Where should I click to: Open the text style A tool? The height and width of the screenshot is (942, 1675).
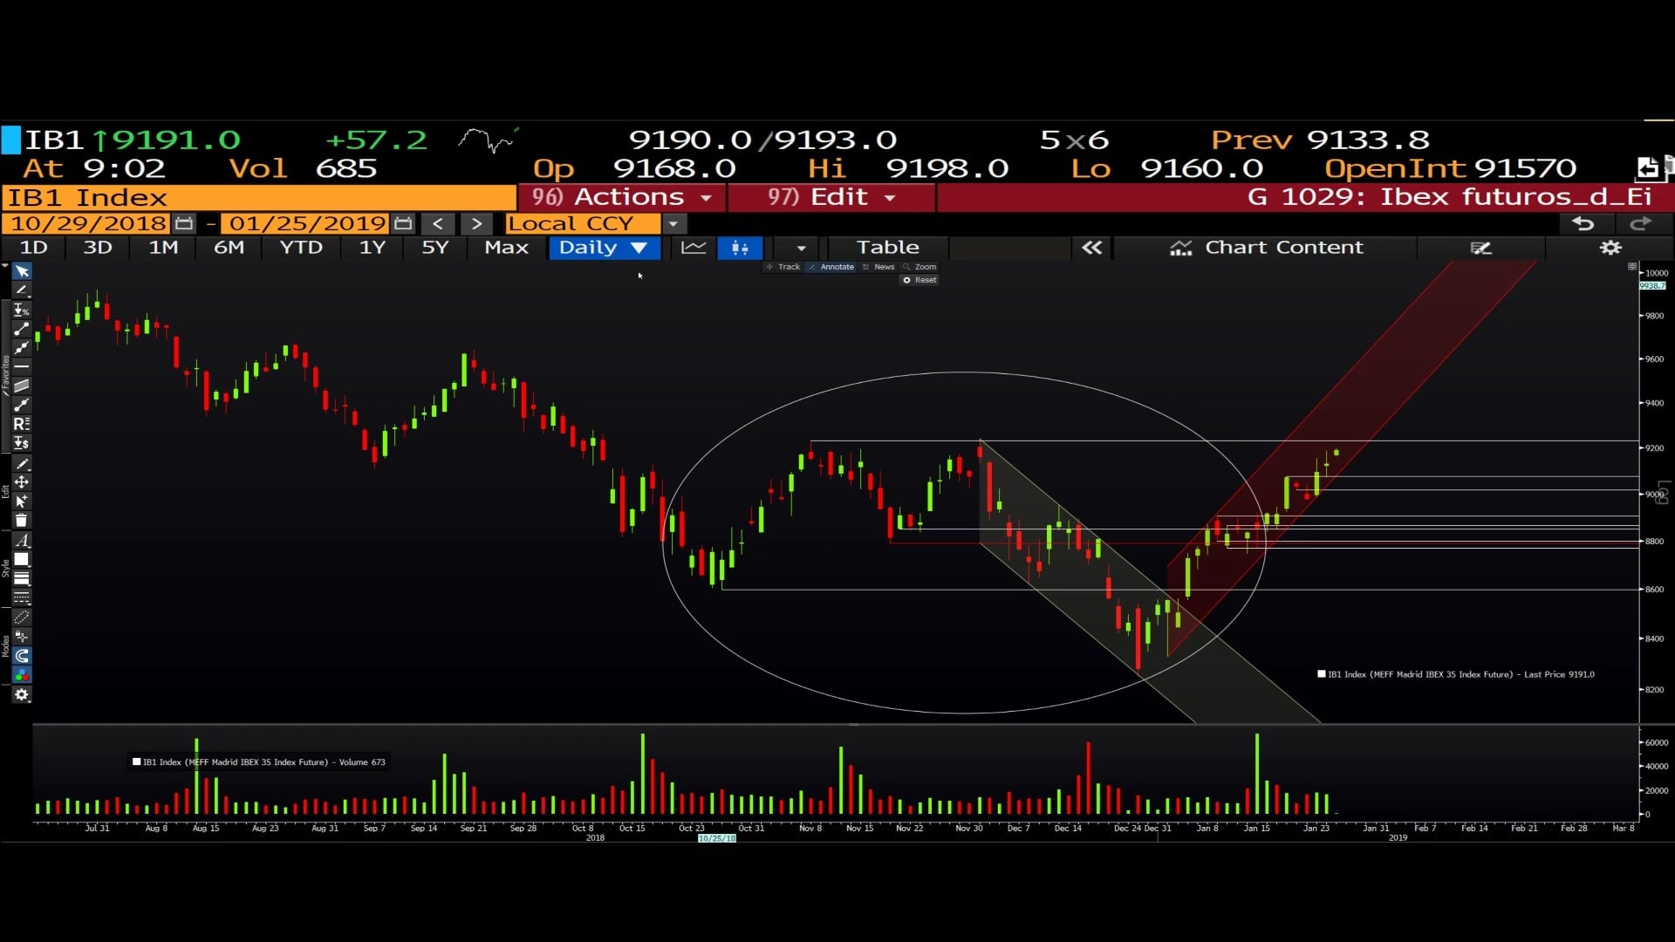[22, 541]
